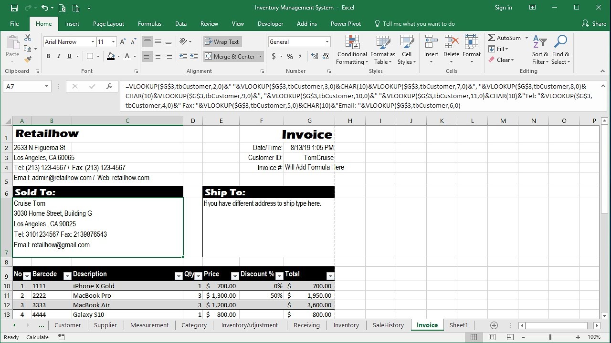Open the font name dropdown (Arial Narrow)
Image resolution: width=611 pixels, height=343 pixels.
(93, 42)
